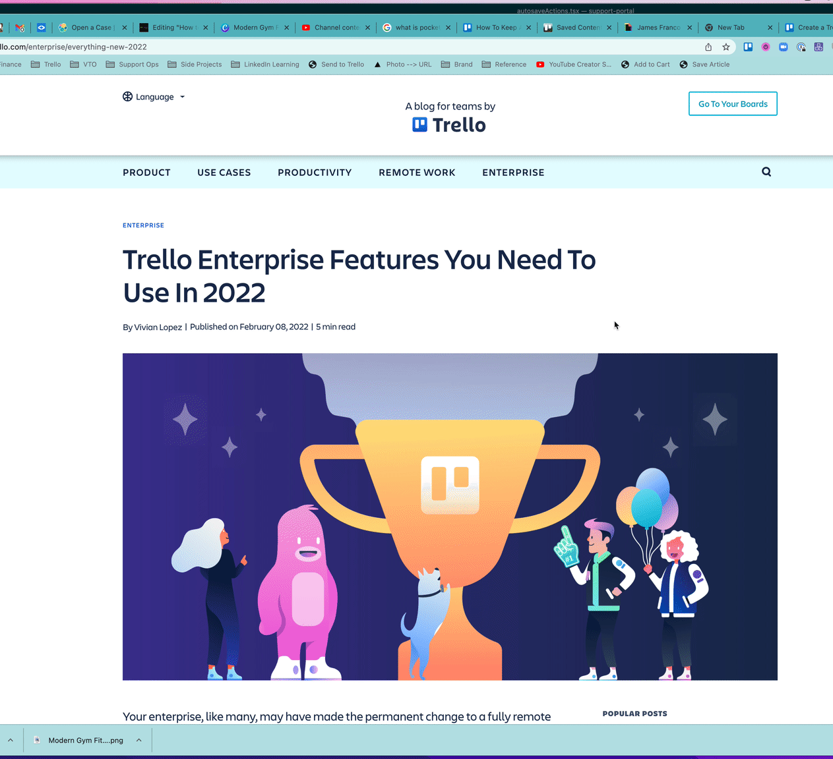833x759 pixels.
Task: Open the Gmail pinned tab
Action: 20,28
